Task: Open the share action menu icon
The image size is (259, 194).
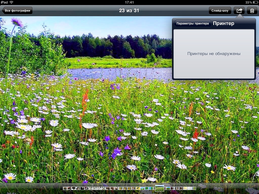Action: [239, 11]
